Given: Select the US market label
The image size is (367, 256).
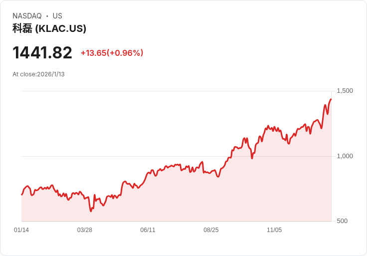Looking at the screenshot, I should coord(57,16).
